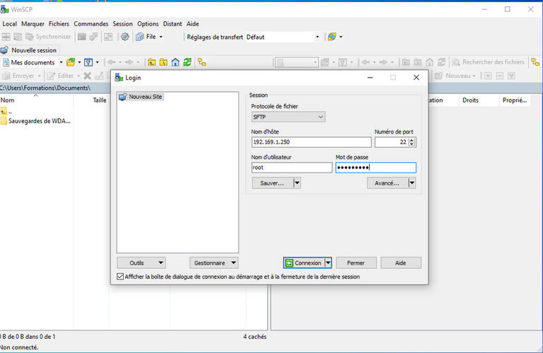Click the Nom d'hôte input field
The image size is (543, 353).
pyautogui.click(x=311, y=142)
